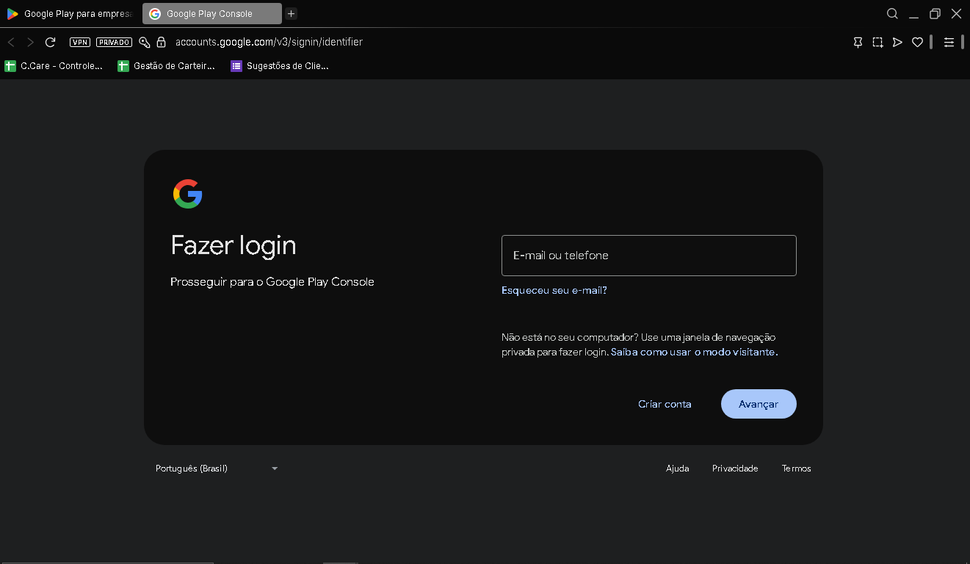Add page to bookmarks heart icon

tap(917, 43)
